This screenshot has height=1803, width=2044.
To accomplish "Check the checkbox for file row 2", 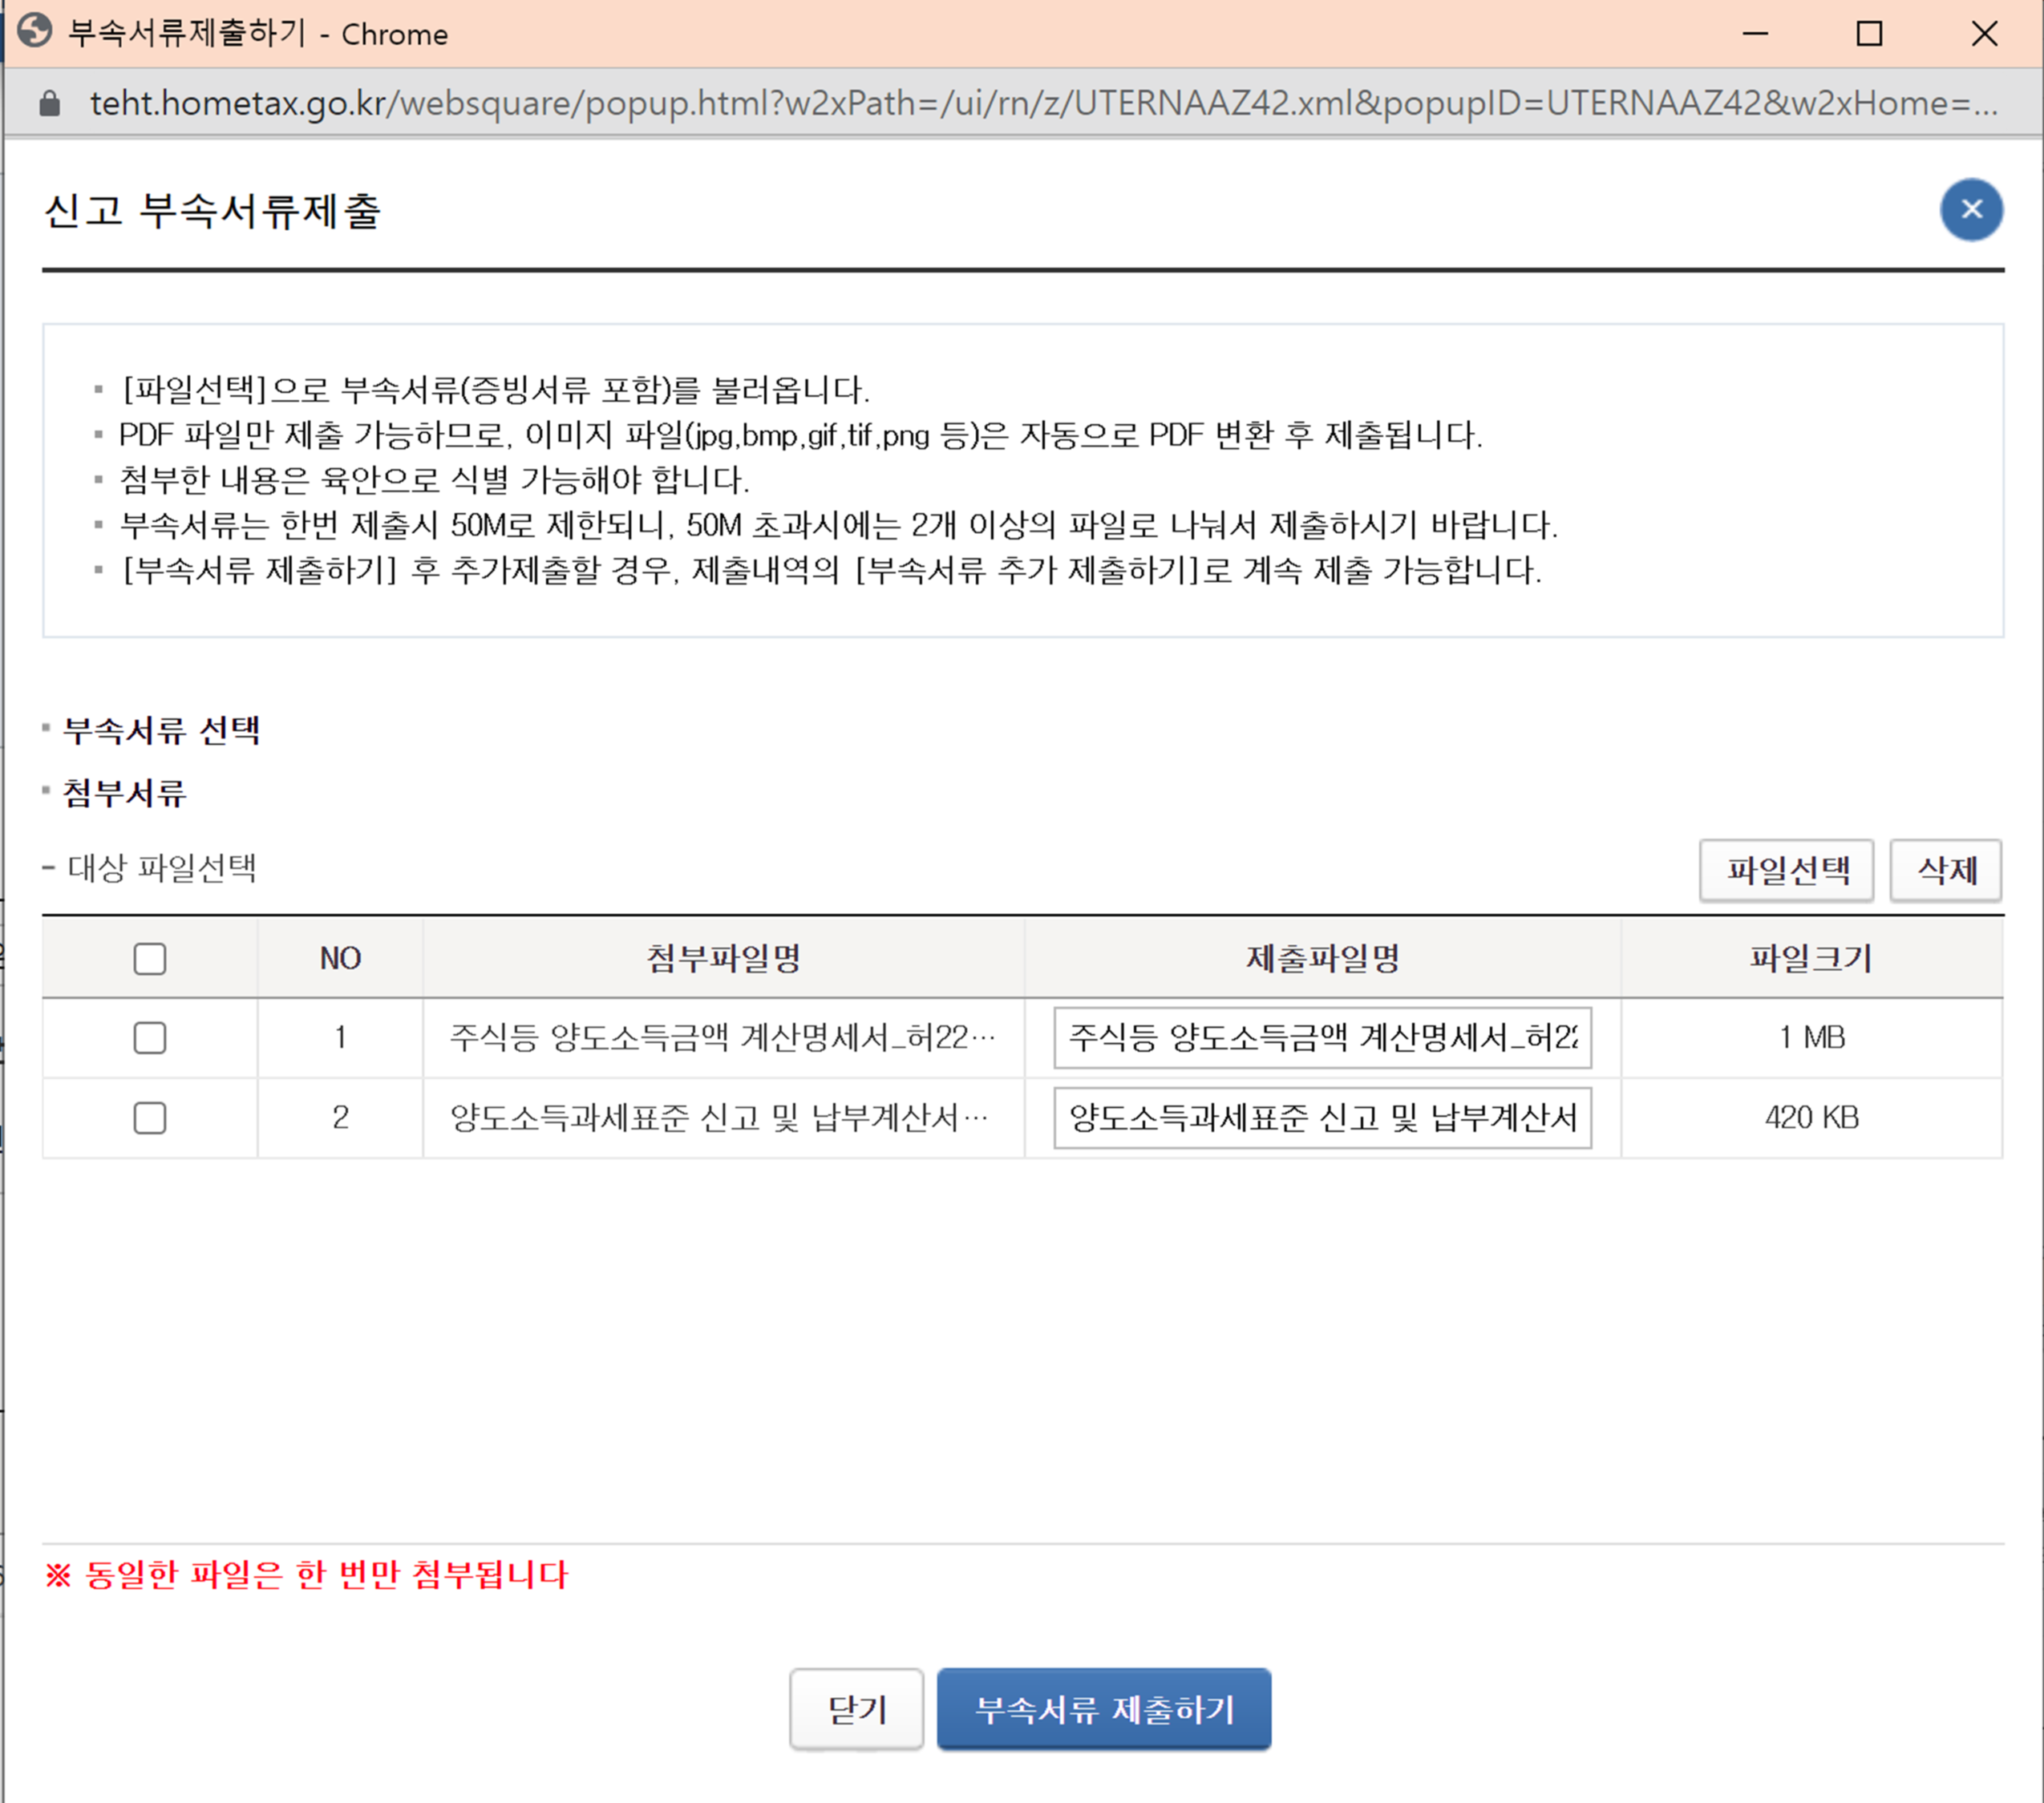I will click(150, 1117).
